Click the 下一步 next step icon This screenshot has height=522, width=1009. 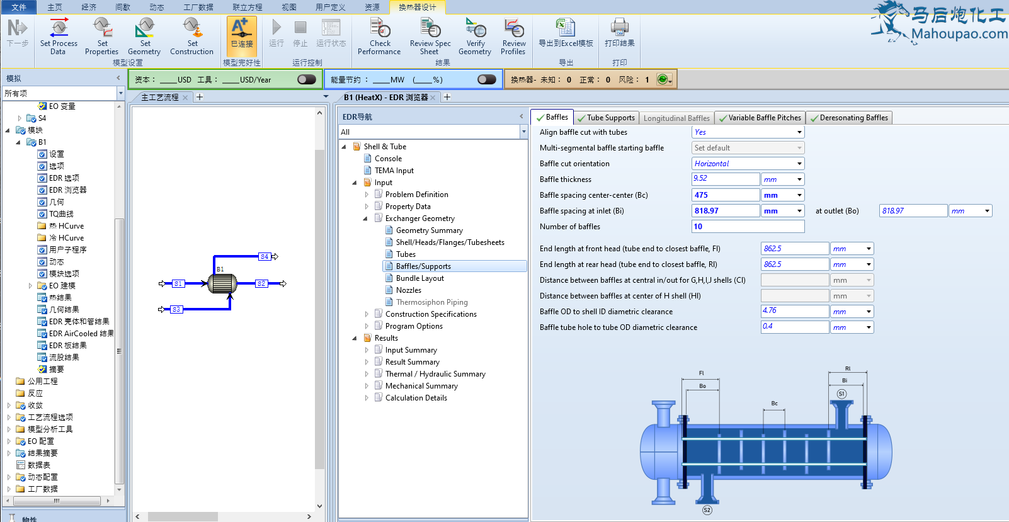click(x=18, y=33)
